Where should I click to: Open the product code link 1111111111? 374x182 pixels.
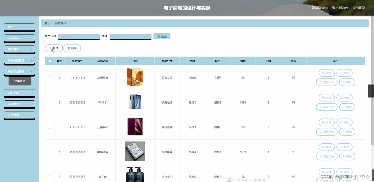pyautogui.click(x=77, y=77)
